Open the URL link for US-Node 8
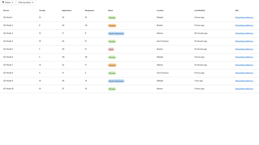 (x=244, y=73)
